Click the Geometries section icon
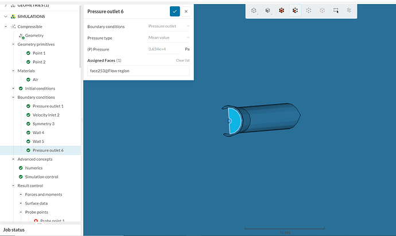 13,5
